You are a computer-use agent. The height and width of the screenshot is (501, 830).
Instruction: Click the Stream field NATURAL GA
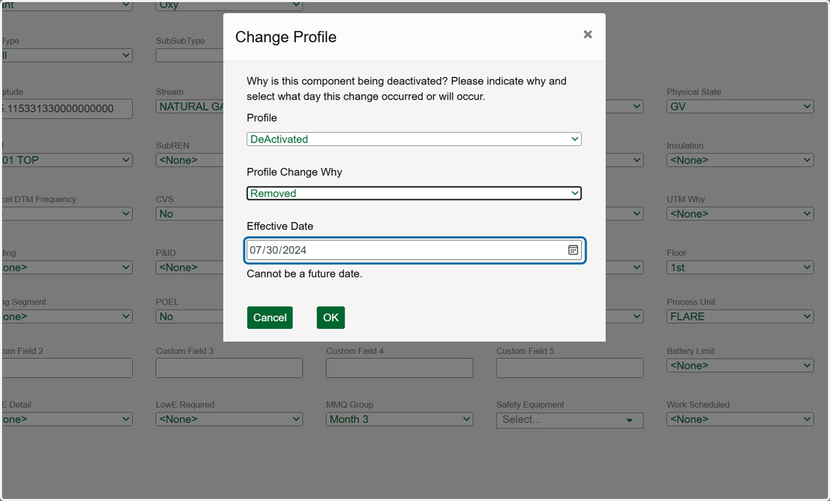[x=190, y=106]
